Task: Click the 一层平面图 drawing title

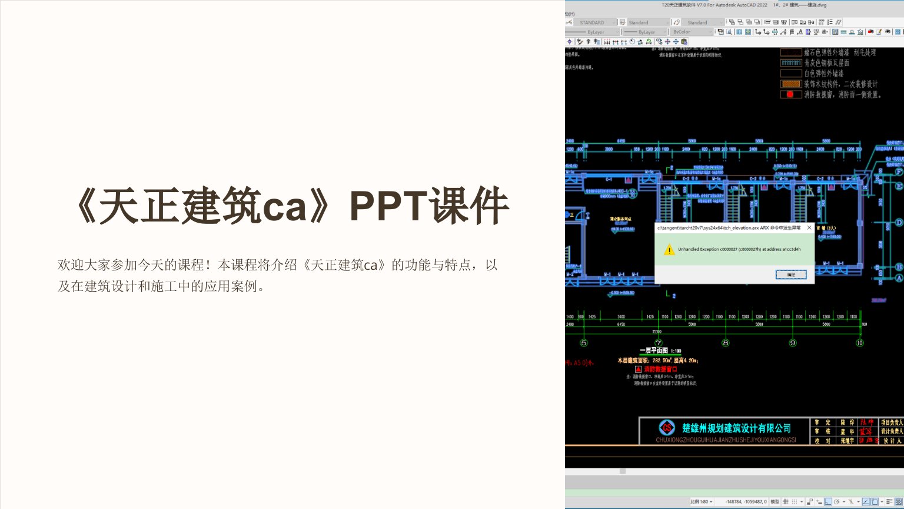Action: [x=653, y=351]
